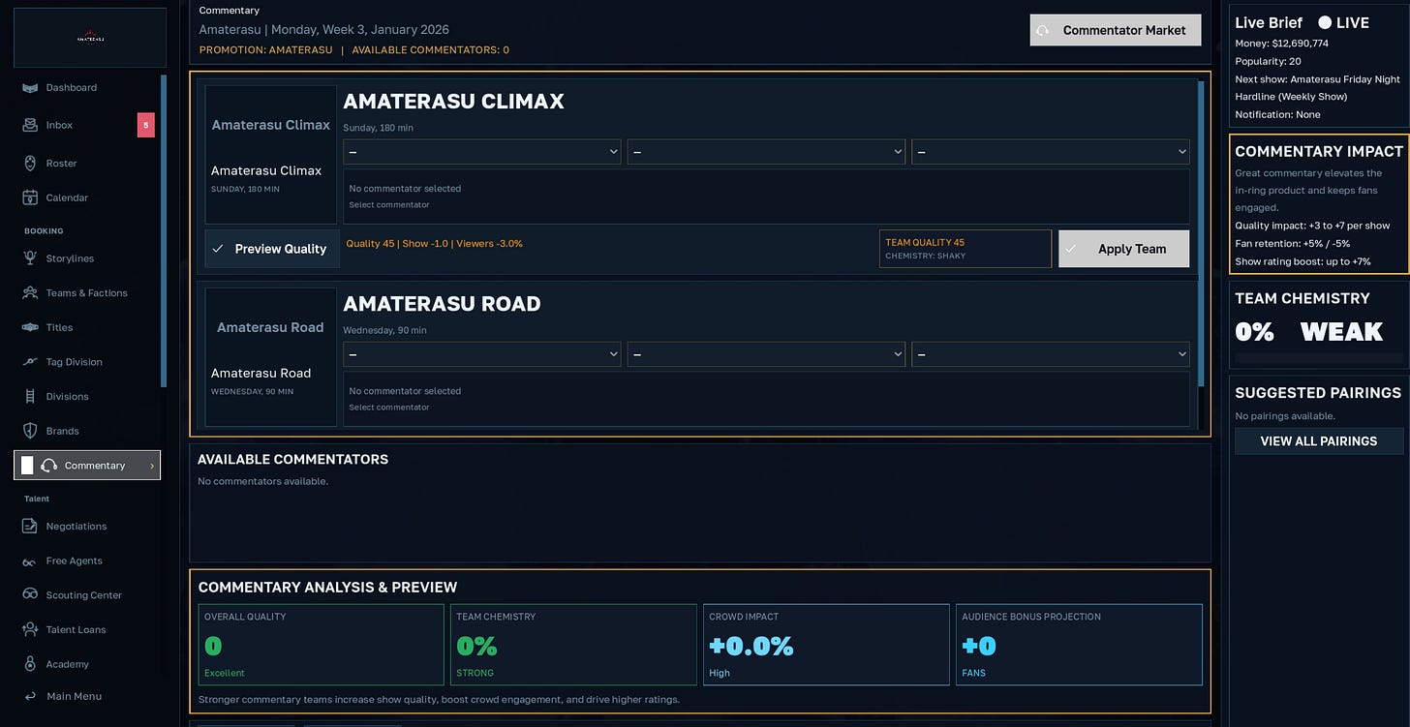The image size is (1410, 727).
Task: Open first commentator dropdown for Amaterasu Climax
Action: 482,152
